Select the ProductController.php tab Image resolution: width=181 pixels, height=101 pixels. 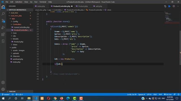click(x=62, y=6)
